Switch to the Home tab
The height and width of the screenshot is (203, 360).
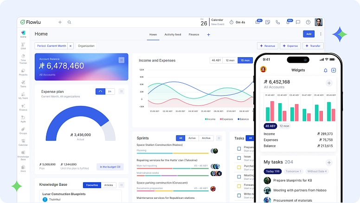pyautogui.click(x=153, y=34)
